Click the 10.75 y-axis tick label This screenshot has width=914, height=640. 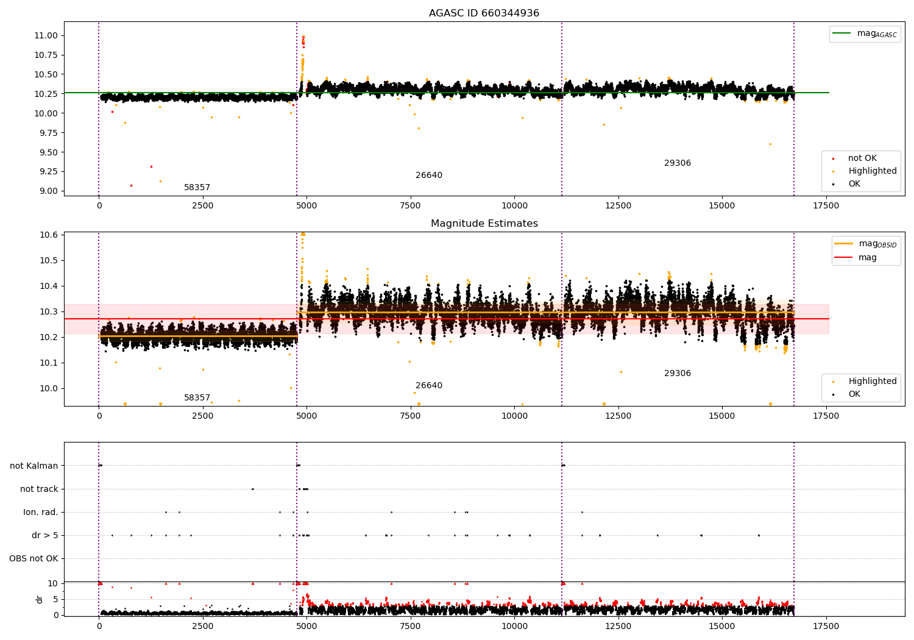coord(46,55)
